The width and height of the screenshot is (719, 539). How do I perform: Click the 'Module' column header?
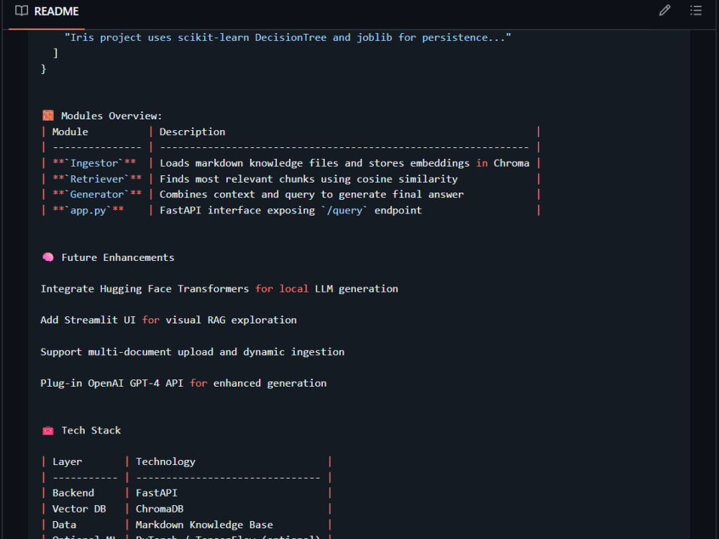70,132
